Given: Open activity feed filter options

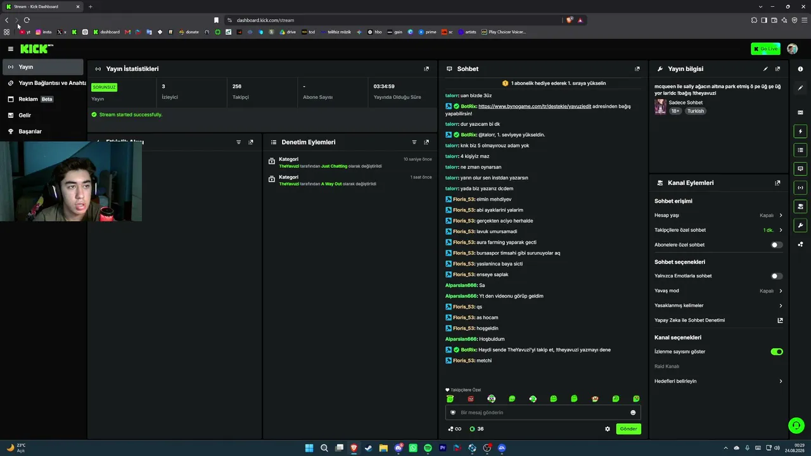Looking at the screenshot, I should pyautogui.click(x=239, y=142).
